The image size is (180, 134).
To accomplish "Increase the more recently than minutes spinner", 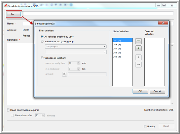I will (79, 62).
